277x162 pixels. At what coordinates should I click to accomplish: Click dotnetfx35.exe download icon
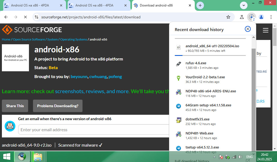pos(179,120)
